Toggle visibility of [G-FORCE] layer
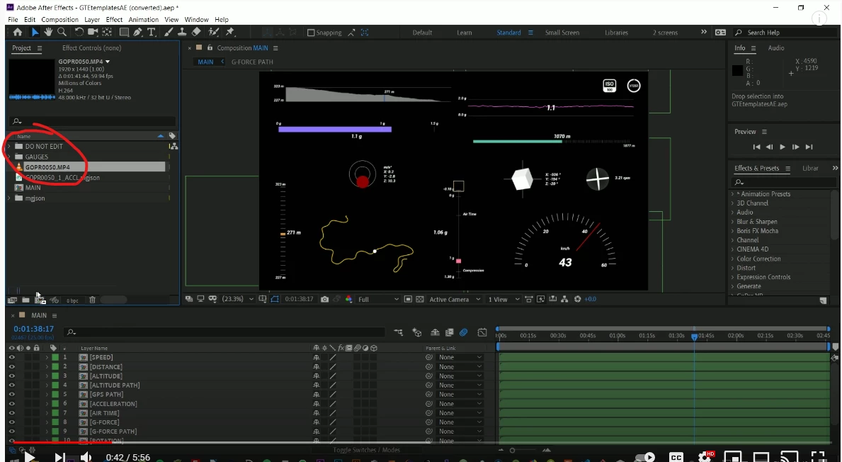The width and height of the screenshot is (842, 462). coord(12,422)
